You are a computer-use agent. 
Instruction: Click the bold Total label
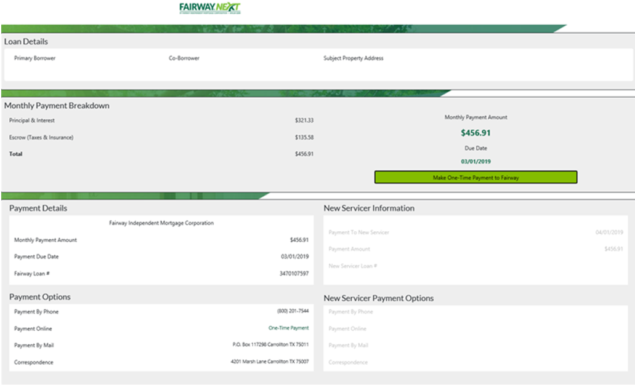(16, 154)
